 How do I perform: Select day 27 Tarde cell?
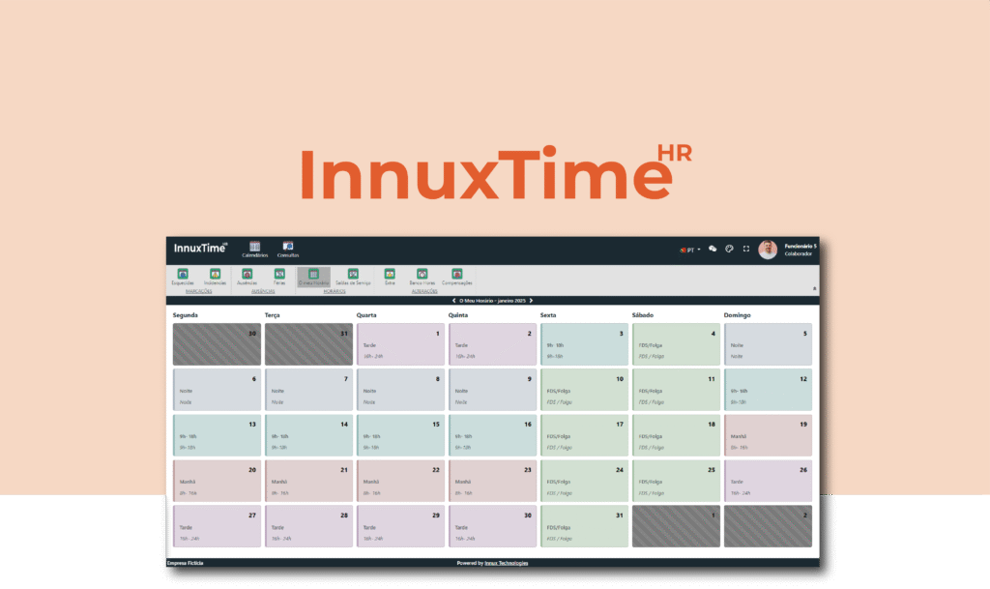(x=217, y=526)
